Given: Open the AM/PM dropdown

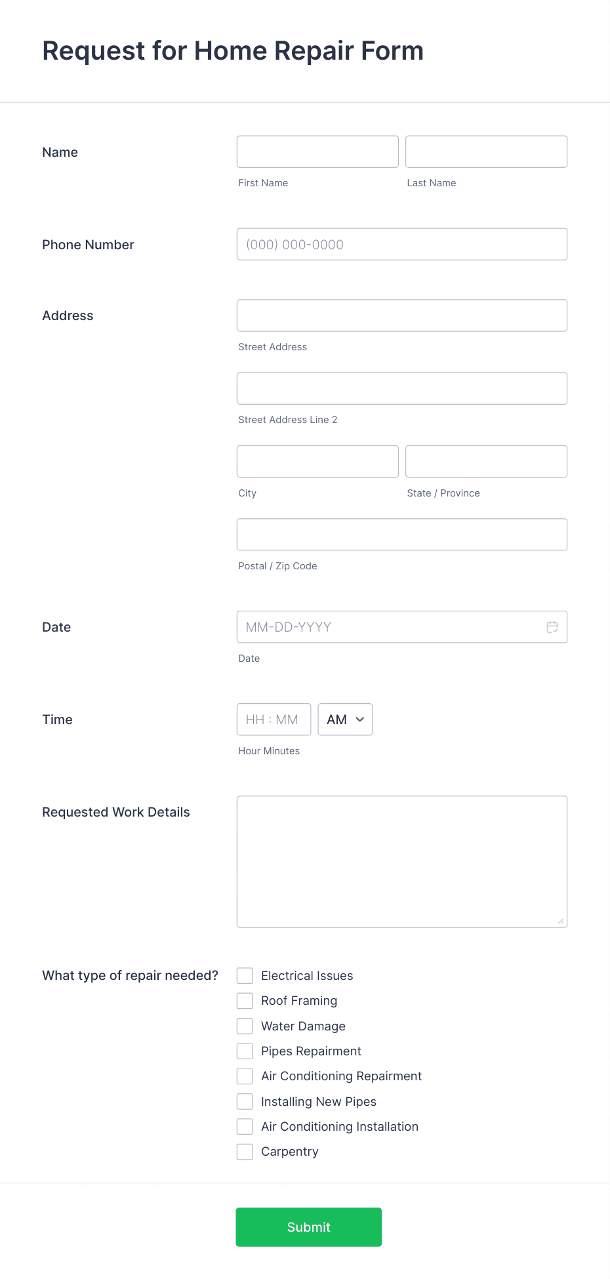Looking at the screenshot, I should pos(345,720).
